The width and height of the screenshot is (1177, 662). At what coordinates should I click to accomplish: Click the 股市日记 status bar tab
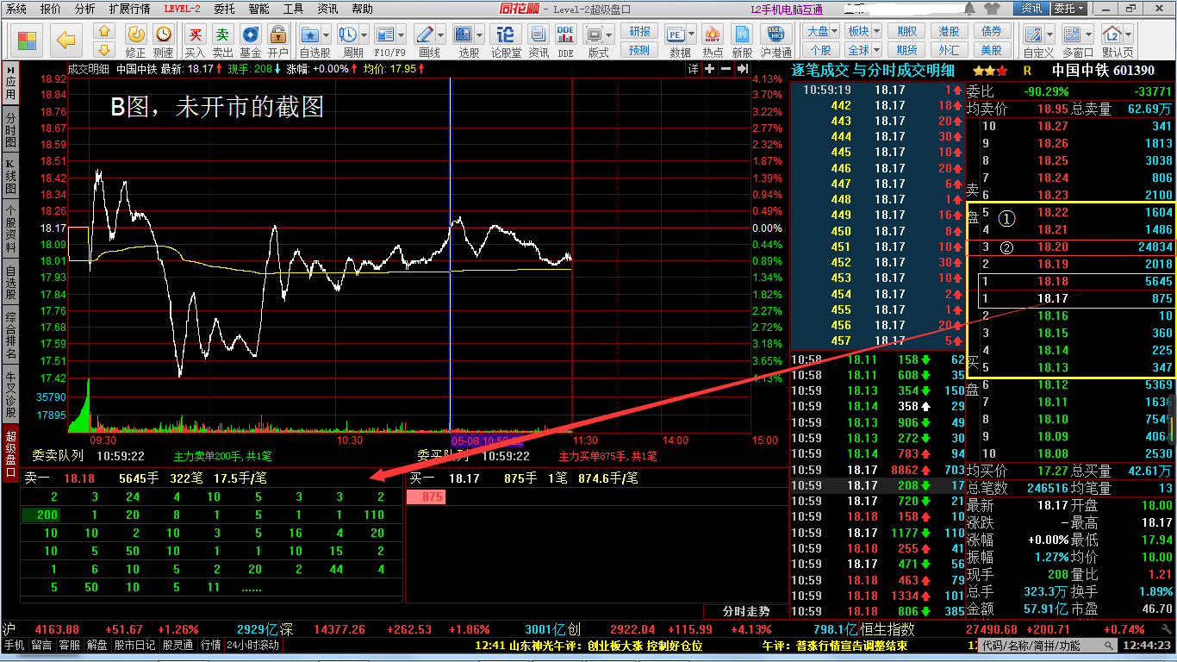click(x=135, y=645)
